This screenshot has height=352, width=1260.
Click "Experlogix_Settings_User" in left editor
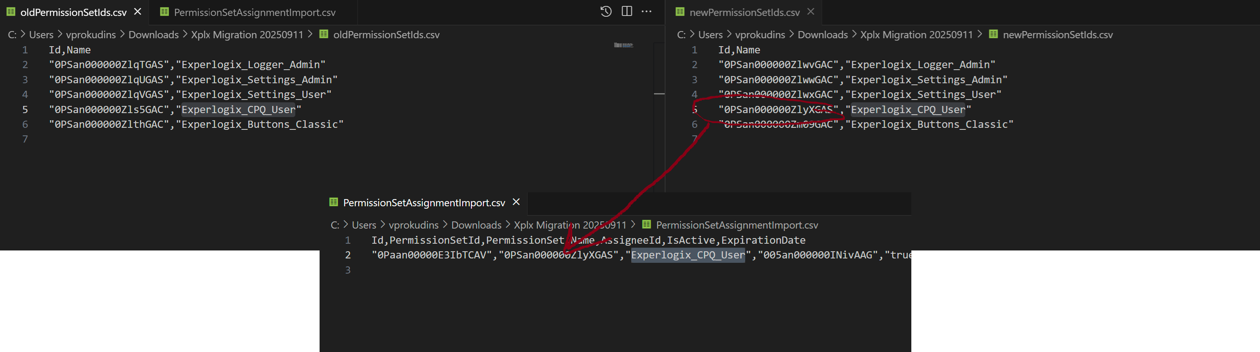coord(253,94)
